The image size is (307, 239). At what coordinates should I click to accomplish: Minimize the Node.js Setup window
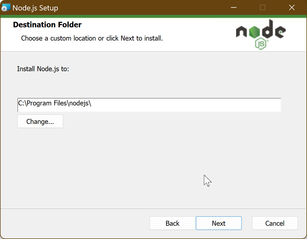coord(234,7)
